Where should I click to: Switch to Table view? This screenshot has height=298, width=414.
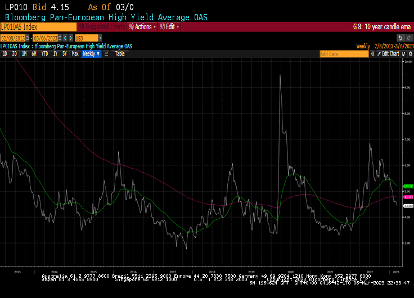tap(120, 54)
